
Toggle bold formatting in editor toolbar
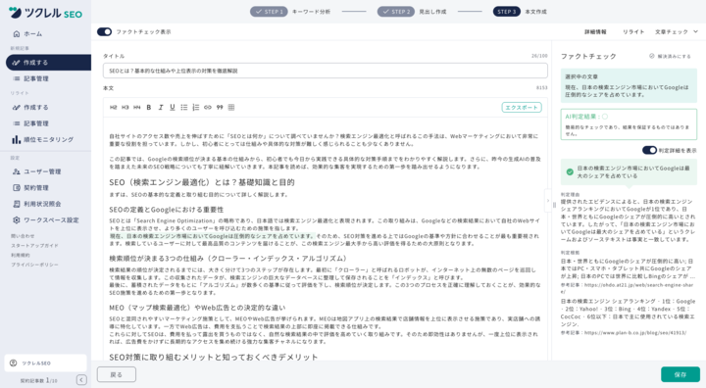149,107
